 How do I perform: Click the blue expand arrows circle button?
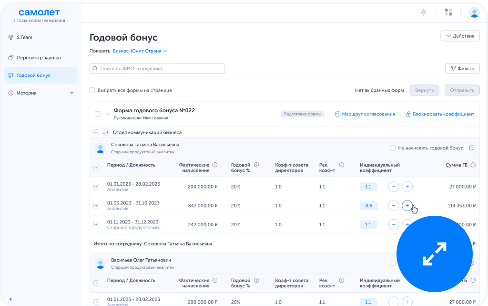point(434,253)
